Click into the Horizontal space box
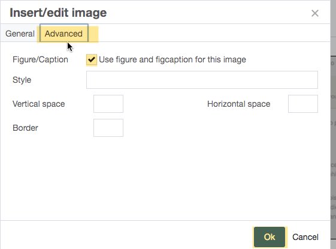 (x=303, y=104)
